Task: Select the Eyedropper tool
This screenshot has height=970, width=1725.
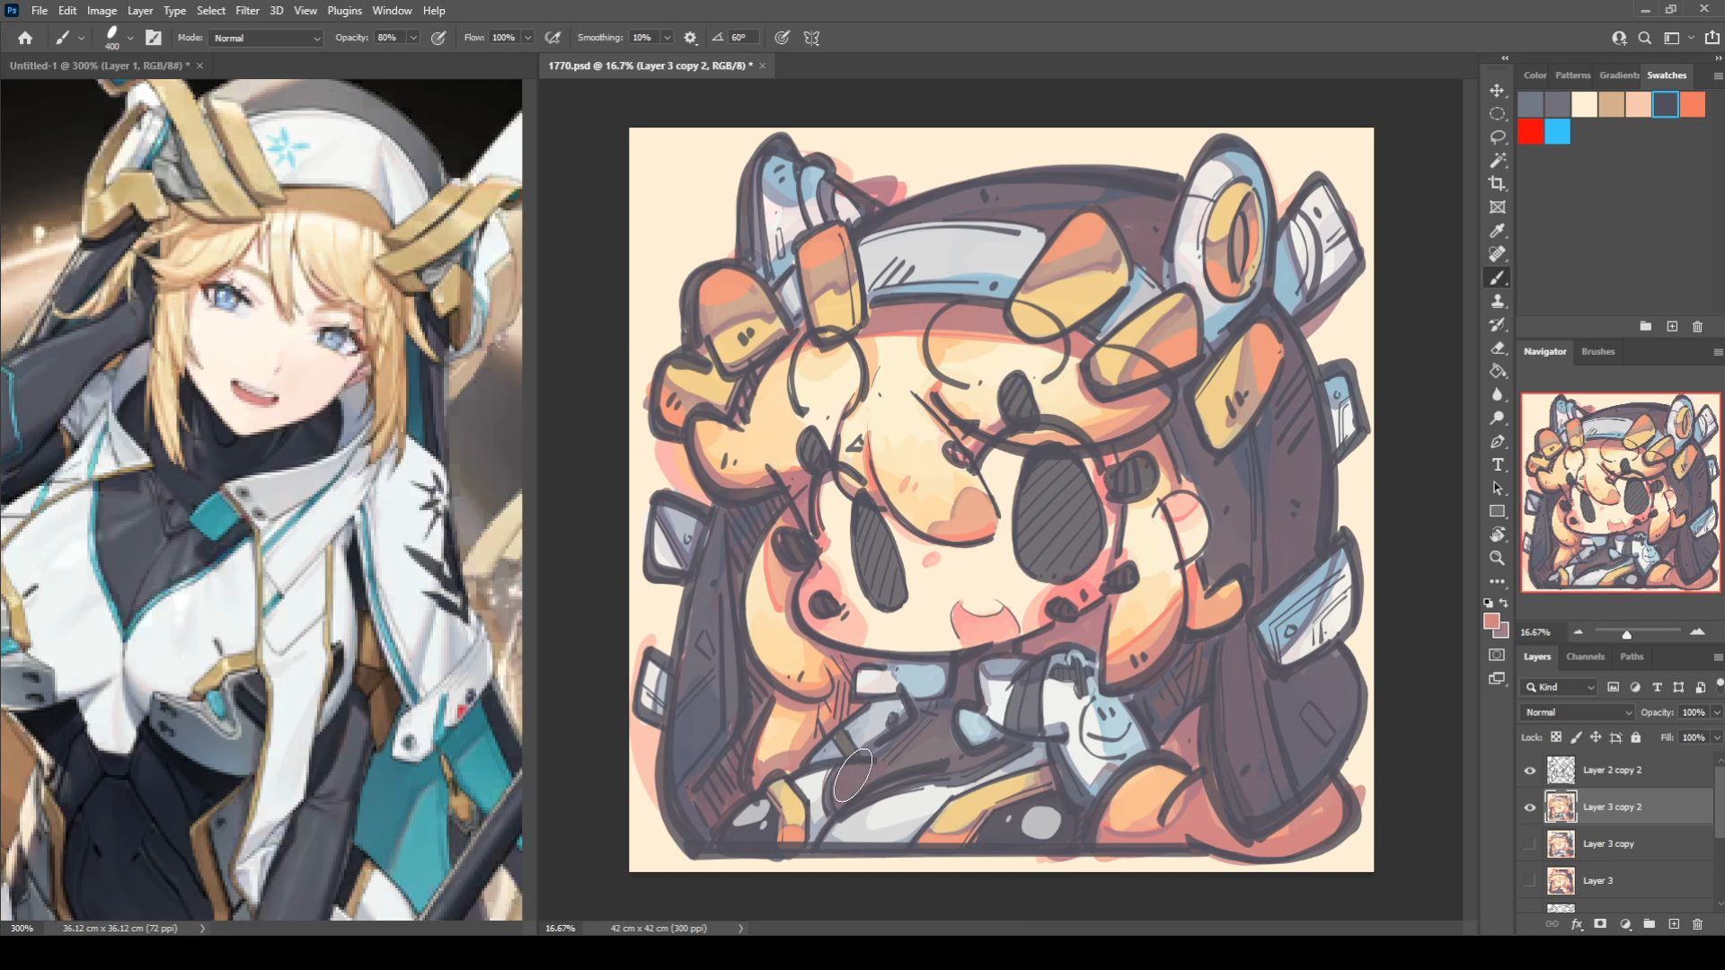Action: click(1497, 231)
